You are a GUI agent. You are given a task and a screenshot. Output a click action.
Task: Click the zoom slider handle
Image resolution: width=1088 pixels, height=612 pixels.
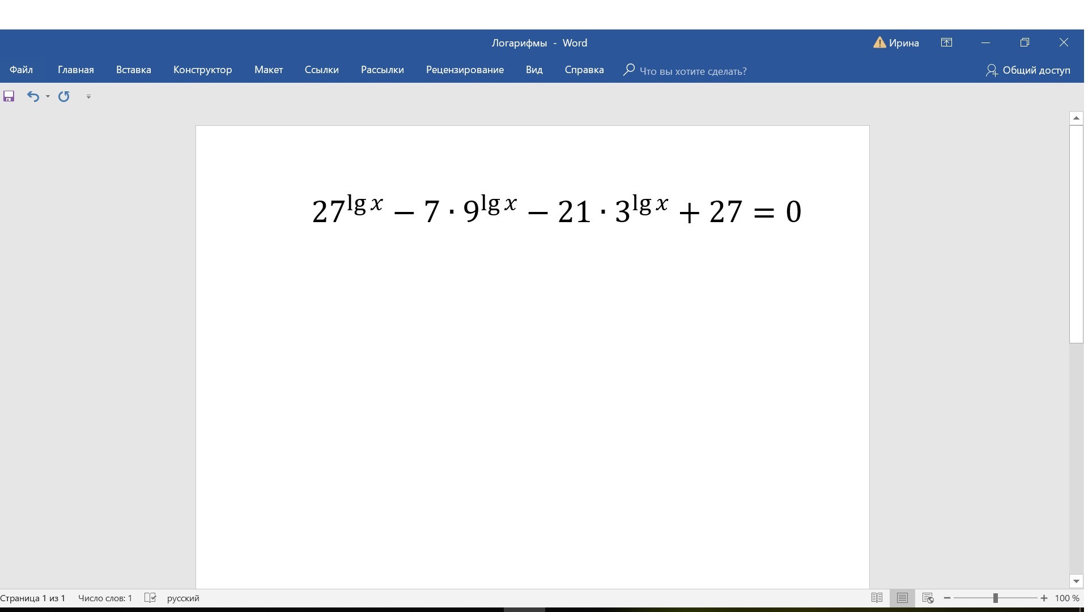[x=995, y=598]
